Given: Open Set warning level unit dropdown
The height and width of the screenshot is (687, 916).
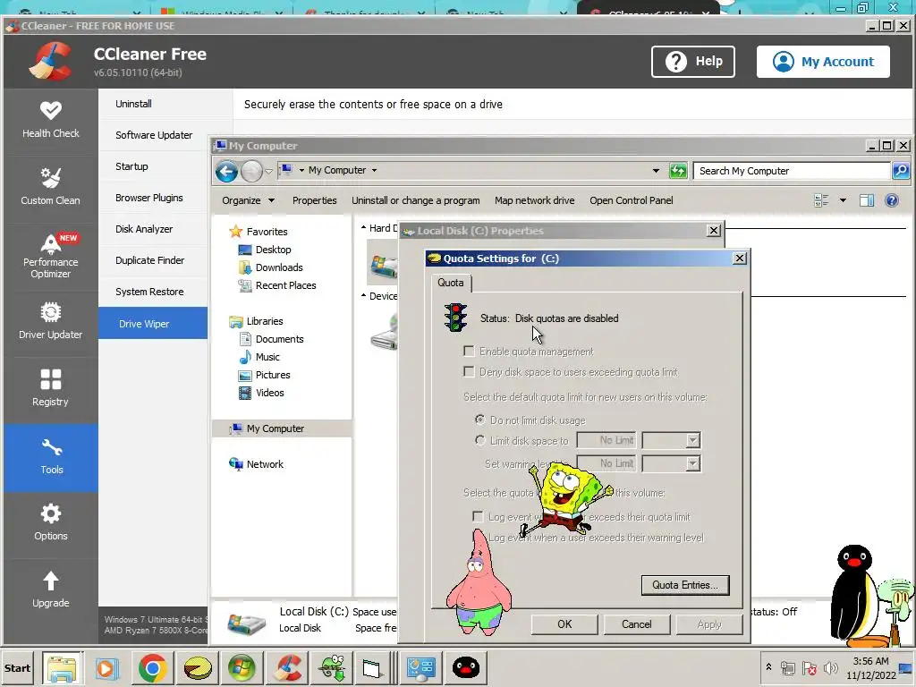Looking at the screenshot, I should pos(693,464).
